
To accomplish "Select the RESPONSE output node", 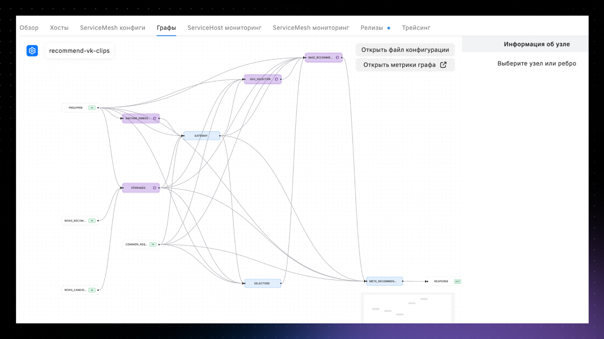I will (444, 281).
